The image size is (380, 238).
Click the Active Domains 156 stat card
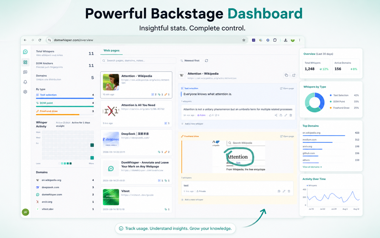[346, 66]
